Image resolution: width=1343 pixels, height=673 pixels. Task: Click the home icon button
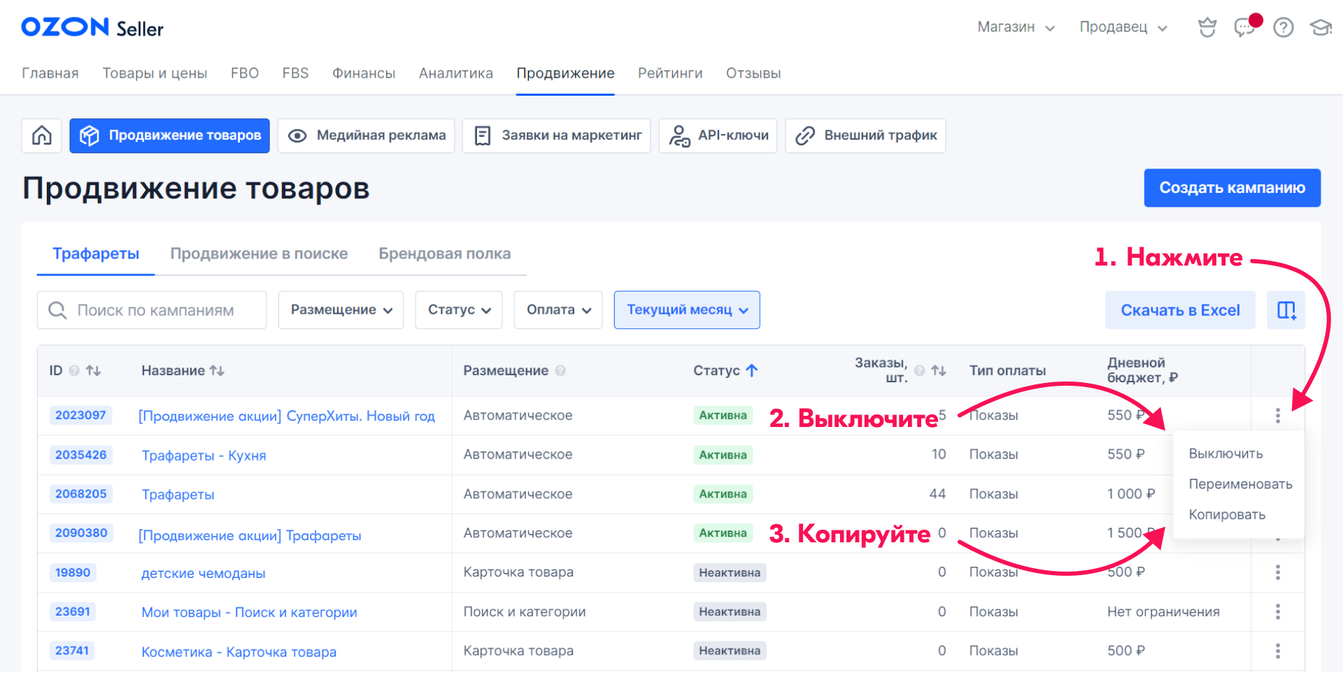(42, 136)
